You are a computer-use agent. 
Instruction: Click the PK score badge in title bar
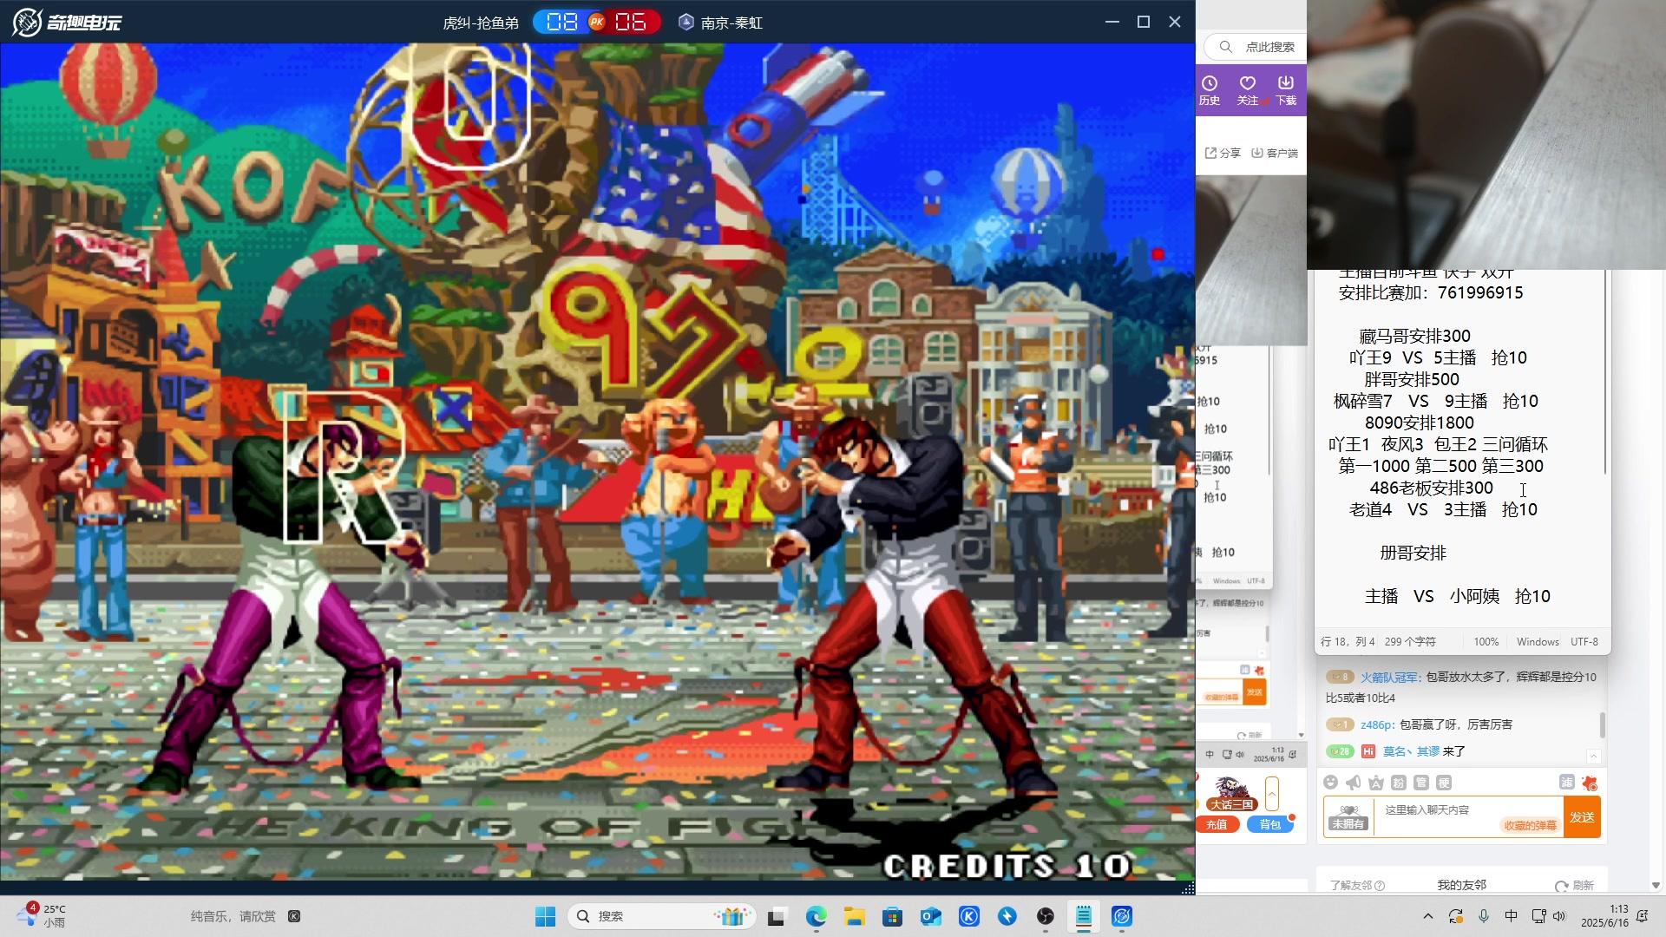[x=597, y=22]
